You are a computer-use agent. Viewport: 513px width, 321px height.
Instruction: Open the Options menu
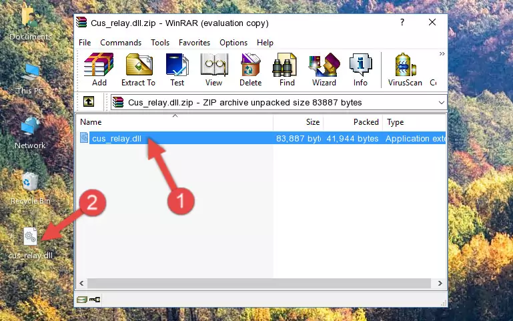pyautogui.click(x=233, y=43)
